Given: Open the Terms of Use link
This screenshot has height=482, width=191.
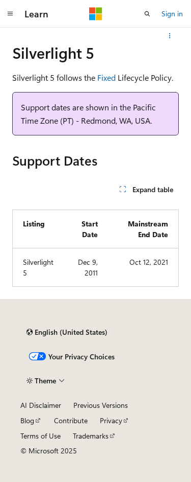Looking at the screenshot, I should coord(40,436).
